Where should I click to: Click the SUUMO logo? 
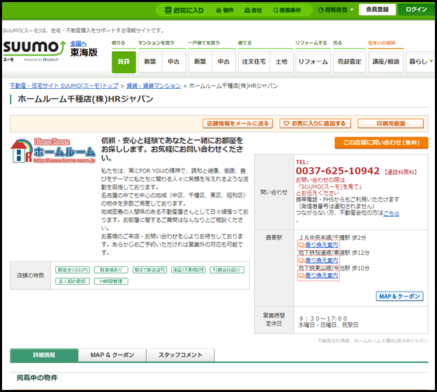pos(34,50)
